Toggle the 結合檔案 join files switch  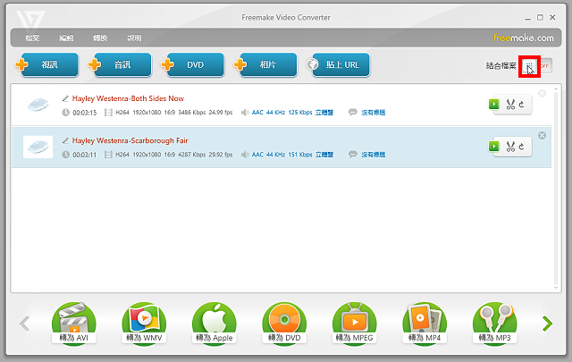point(536,66)
